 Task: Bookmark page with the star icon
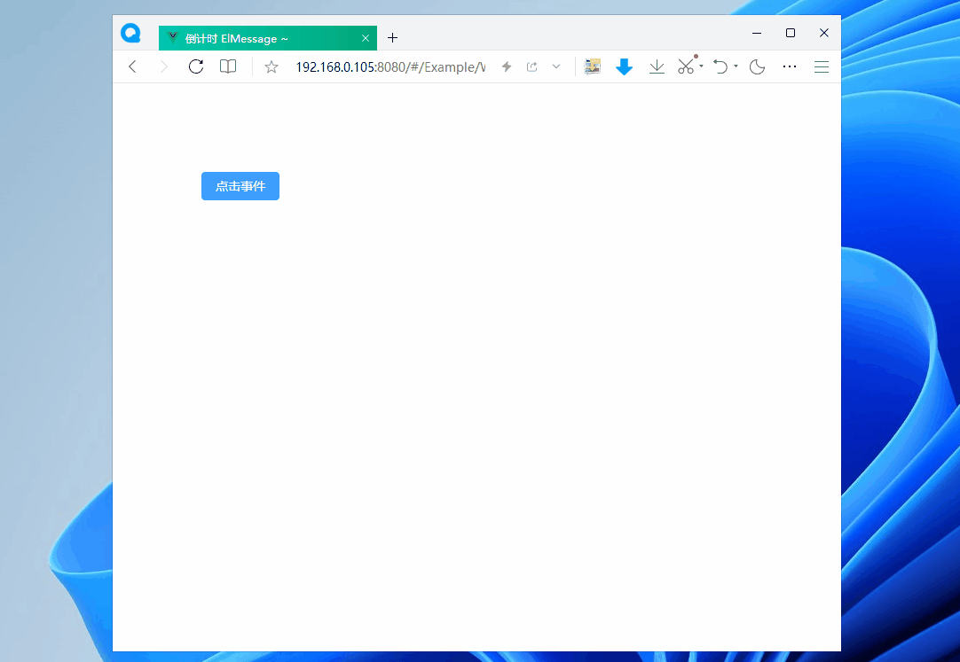(x=271, y=66)
